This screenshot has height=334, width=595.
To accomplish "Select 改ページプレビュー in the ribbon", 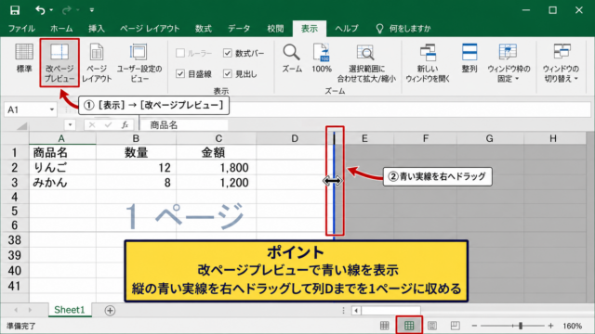I will (59, 62).
